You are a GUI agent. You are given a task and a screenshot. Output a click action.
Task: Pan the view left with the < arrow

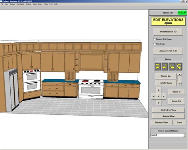[153, 97]
